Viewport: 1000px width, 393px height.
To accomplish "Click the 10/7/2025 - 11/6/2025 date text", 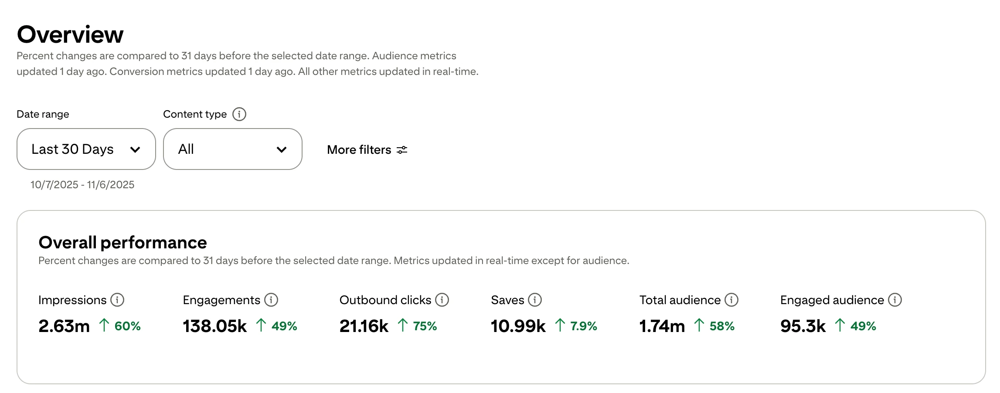I will click(x=82, y=185).
